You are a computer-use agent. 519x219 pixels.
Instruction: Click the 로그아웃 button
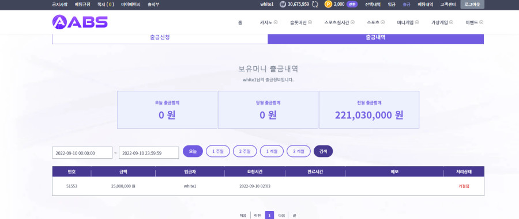pyautogui.click(x=472, y=4)
